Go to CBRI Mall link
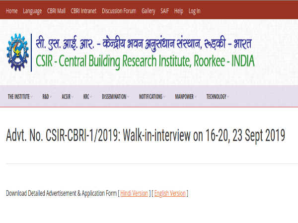This screenshot has height=223, width=298. click(x=56, y=11)
